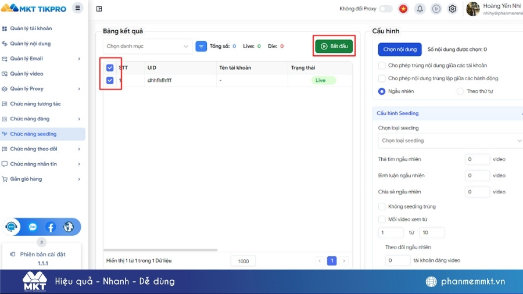This screenshot has width=523, height=294.
Task: Collapse sidebar with hamburger menu icon
Action: (x=78, y=8)
